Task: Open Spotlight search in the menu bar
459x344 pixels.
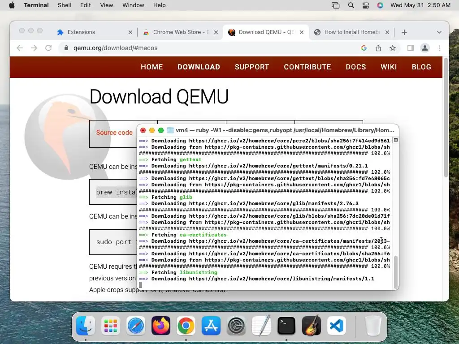Action: click(x=351, y=5)
